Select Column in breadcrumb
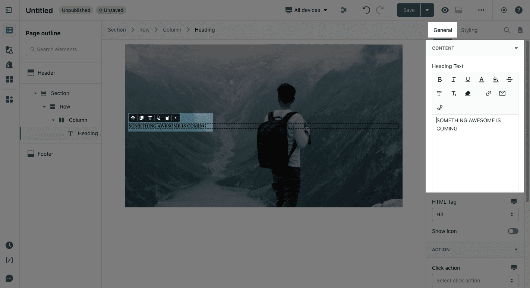The width and height of the screenshot is (530, 288). [x=172, y=30]
